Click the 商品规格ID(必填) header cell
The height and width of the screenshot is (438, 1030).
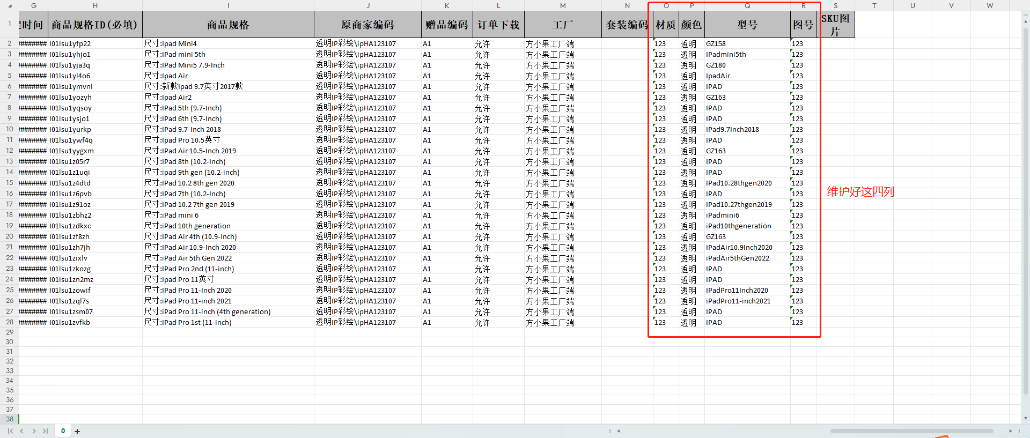[x=95, y=25]
